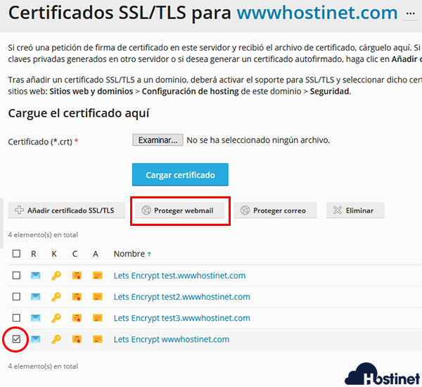
Task: Check the box for test.wwwhostinet.com certificate
Action: tap(16, 275)
